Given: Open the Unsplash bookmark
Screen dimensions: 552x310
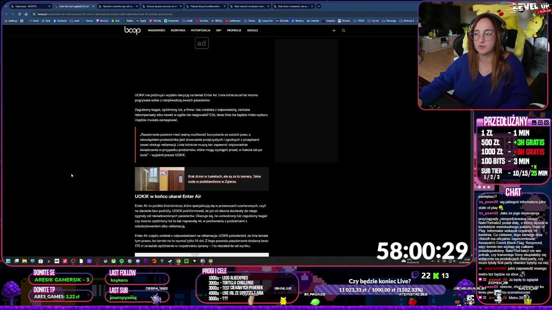Looking at the screenshot, I should [x=328, y=21].
